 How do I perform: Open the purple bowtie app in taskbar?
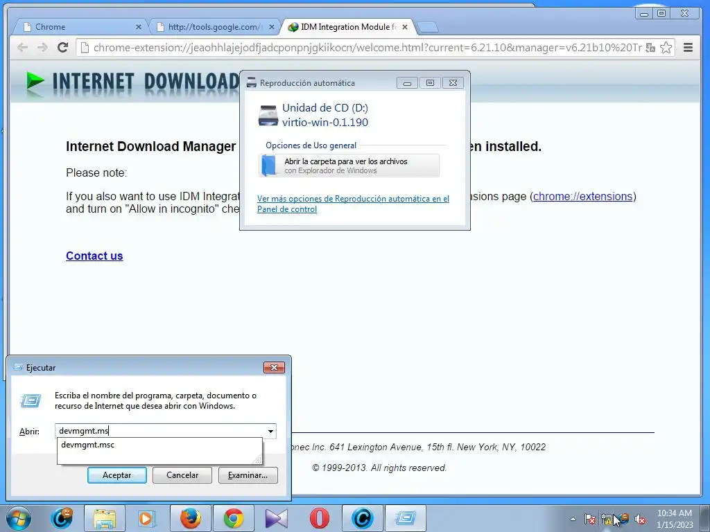pyautogui.click(x=276, y=518)
